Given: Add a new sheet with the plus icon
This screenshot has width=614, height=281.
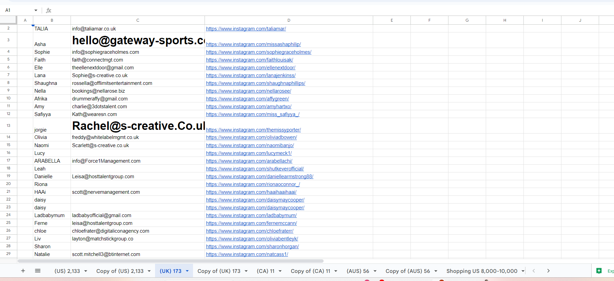Looking at the screenshot, I should [23, 271].
